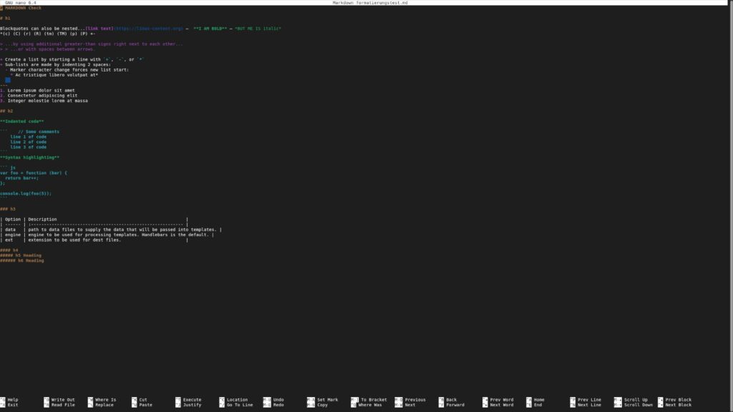Click the Replace shortcut
This screenshot has height=412, width=733.
pyautogui.click(x=104, y=405)
